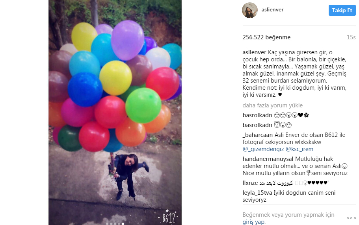The width and height of the screenshot is (359, 225).
Task: Click the three-dots more options icon
Action: [351, 218]
